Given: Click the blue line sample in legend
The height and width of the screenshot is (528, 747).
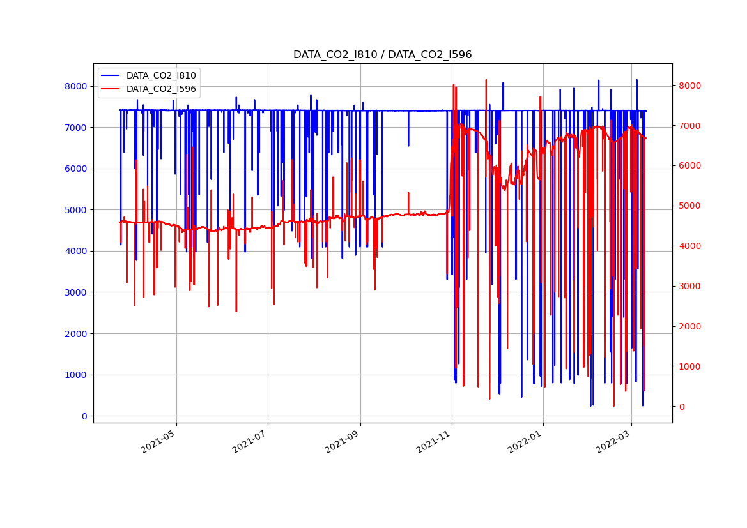Looking at the screenshot, I should (111, 76).
